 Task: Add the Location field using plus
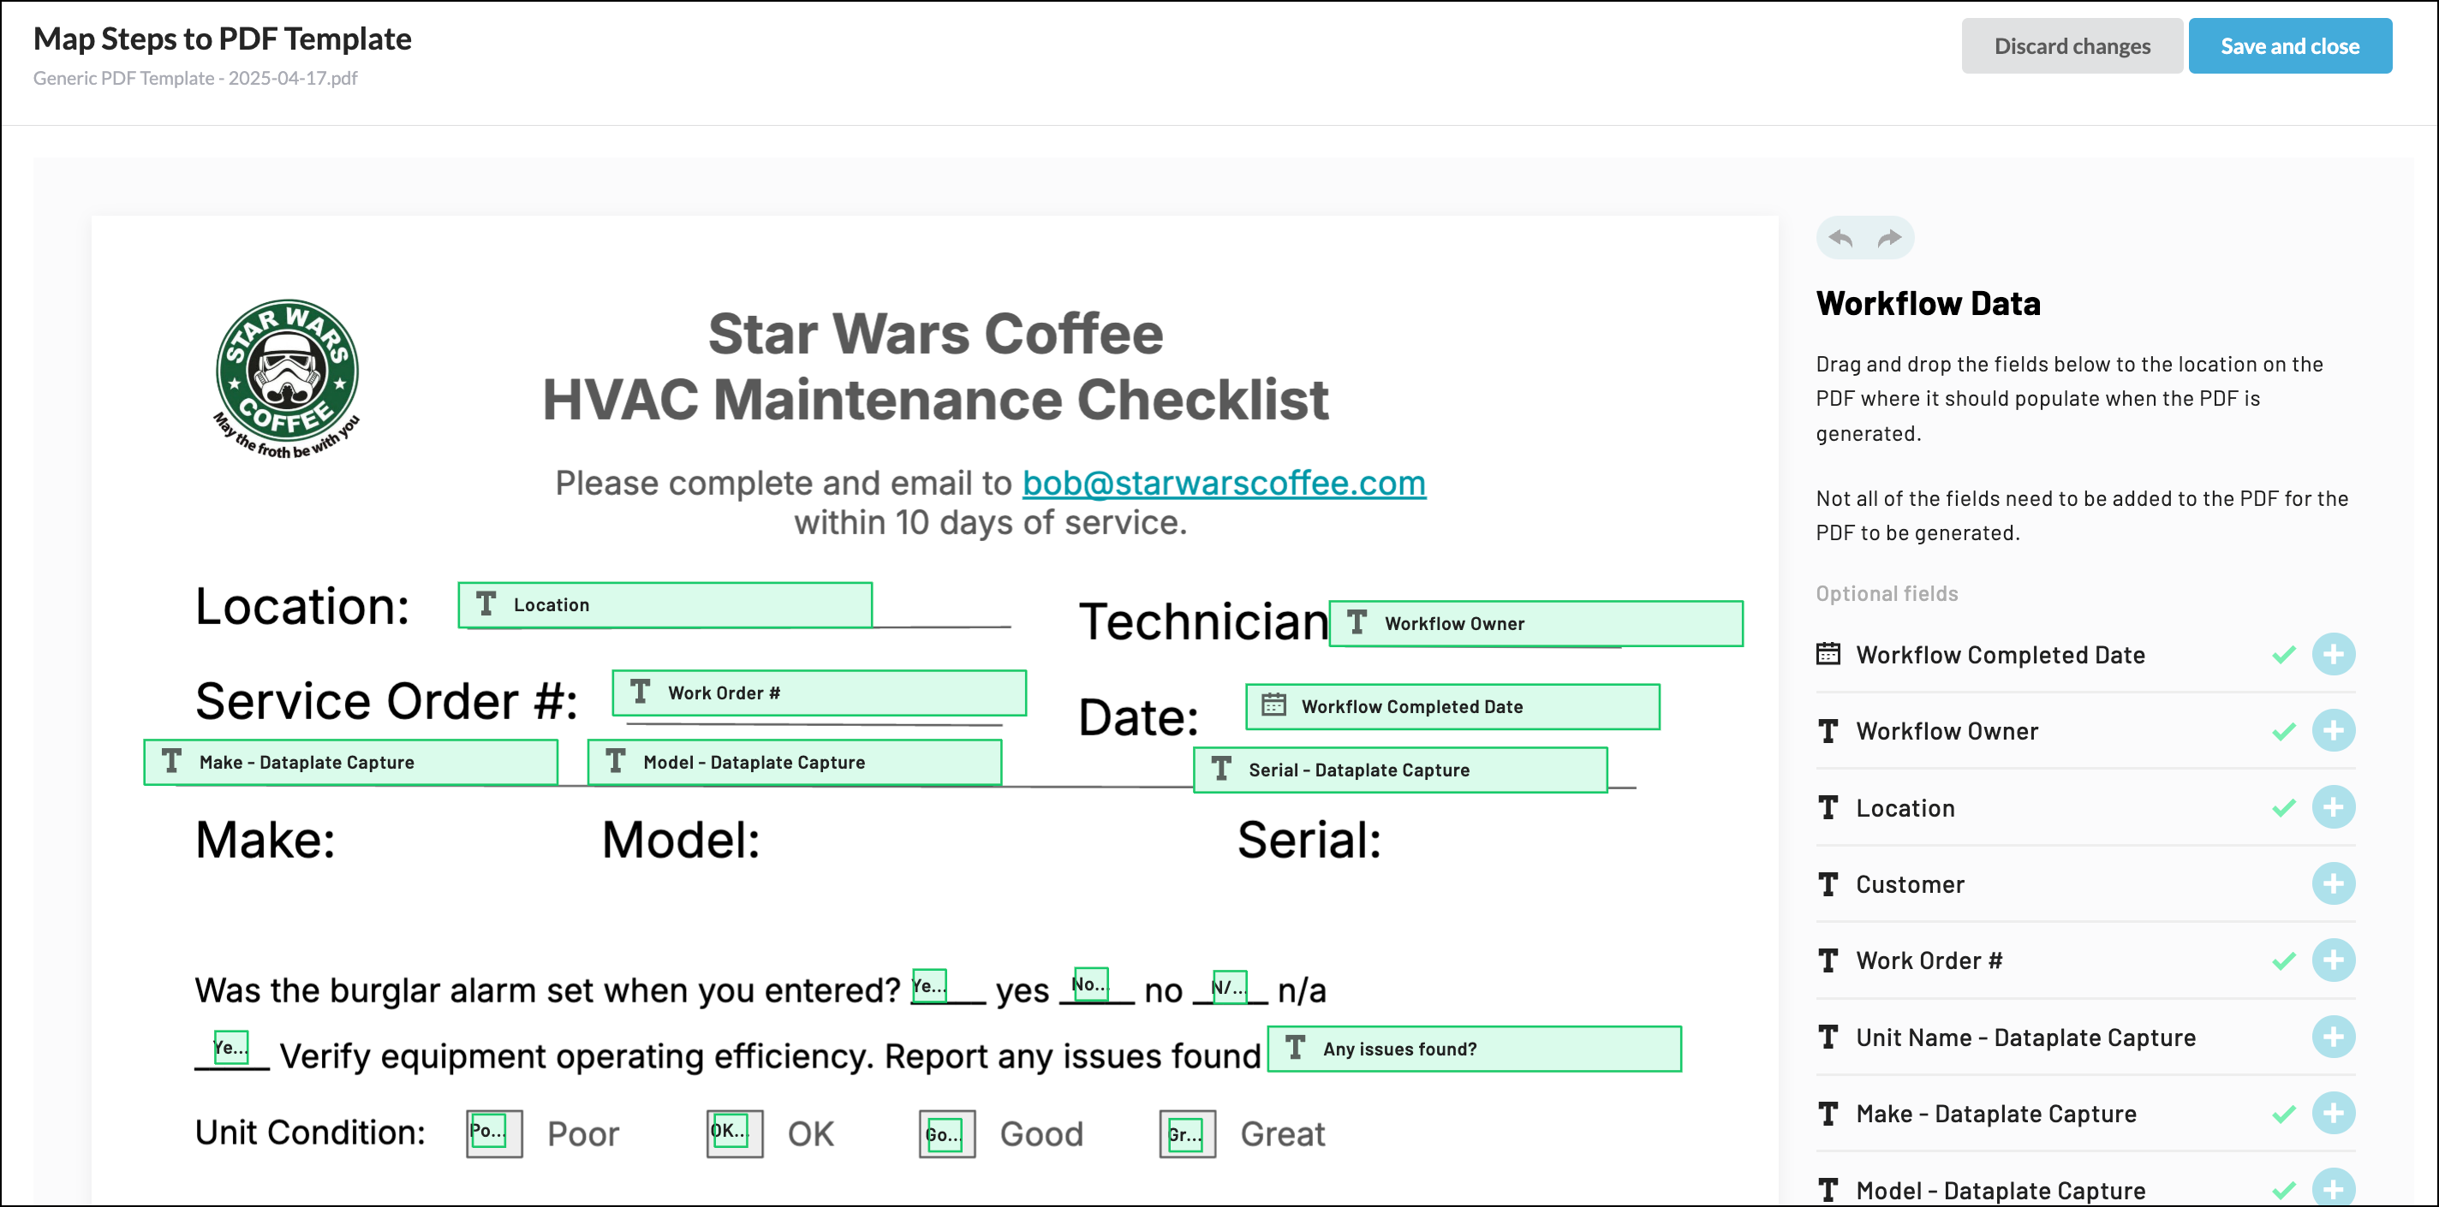point(2333,807)
